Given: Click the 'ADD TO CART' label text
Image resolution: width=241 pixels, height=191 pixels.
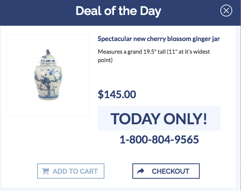Looking at the screenshot, I should click(75, 171).
